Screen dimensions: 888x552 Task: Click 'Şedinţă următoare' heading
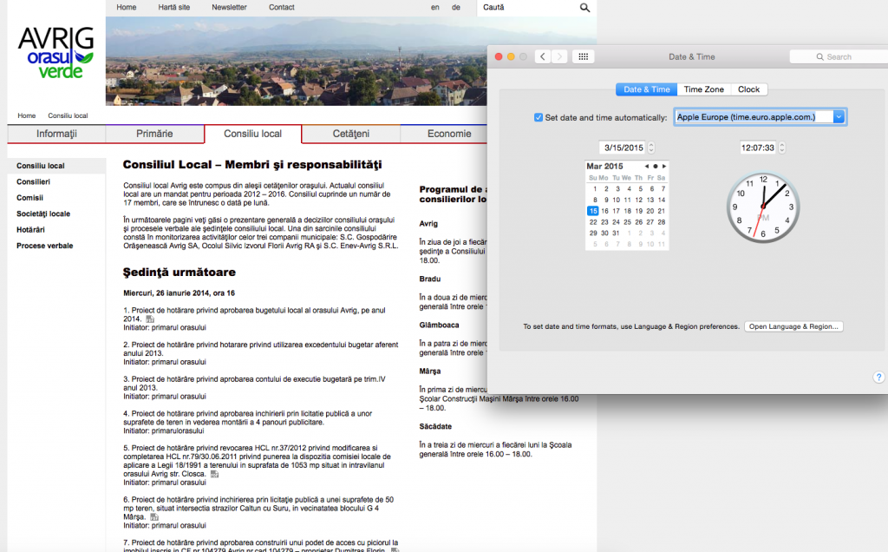179,272
